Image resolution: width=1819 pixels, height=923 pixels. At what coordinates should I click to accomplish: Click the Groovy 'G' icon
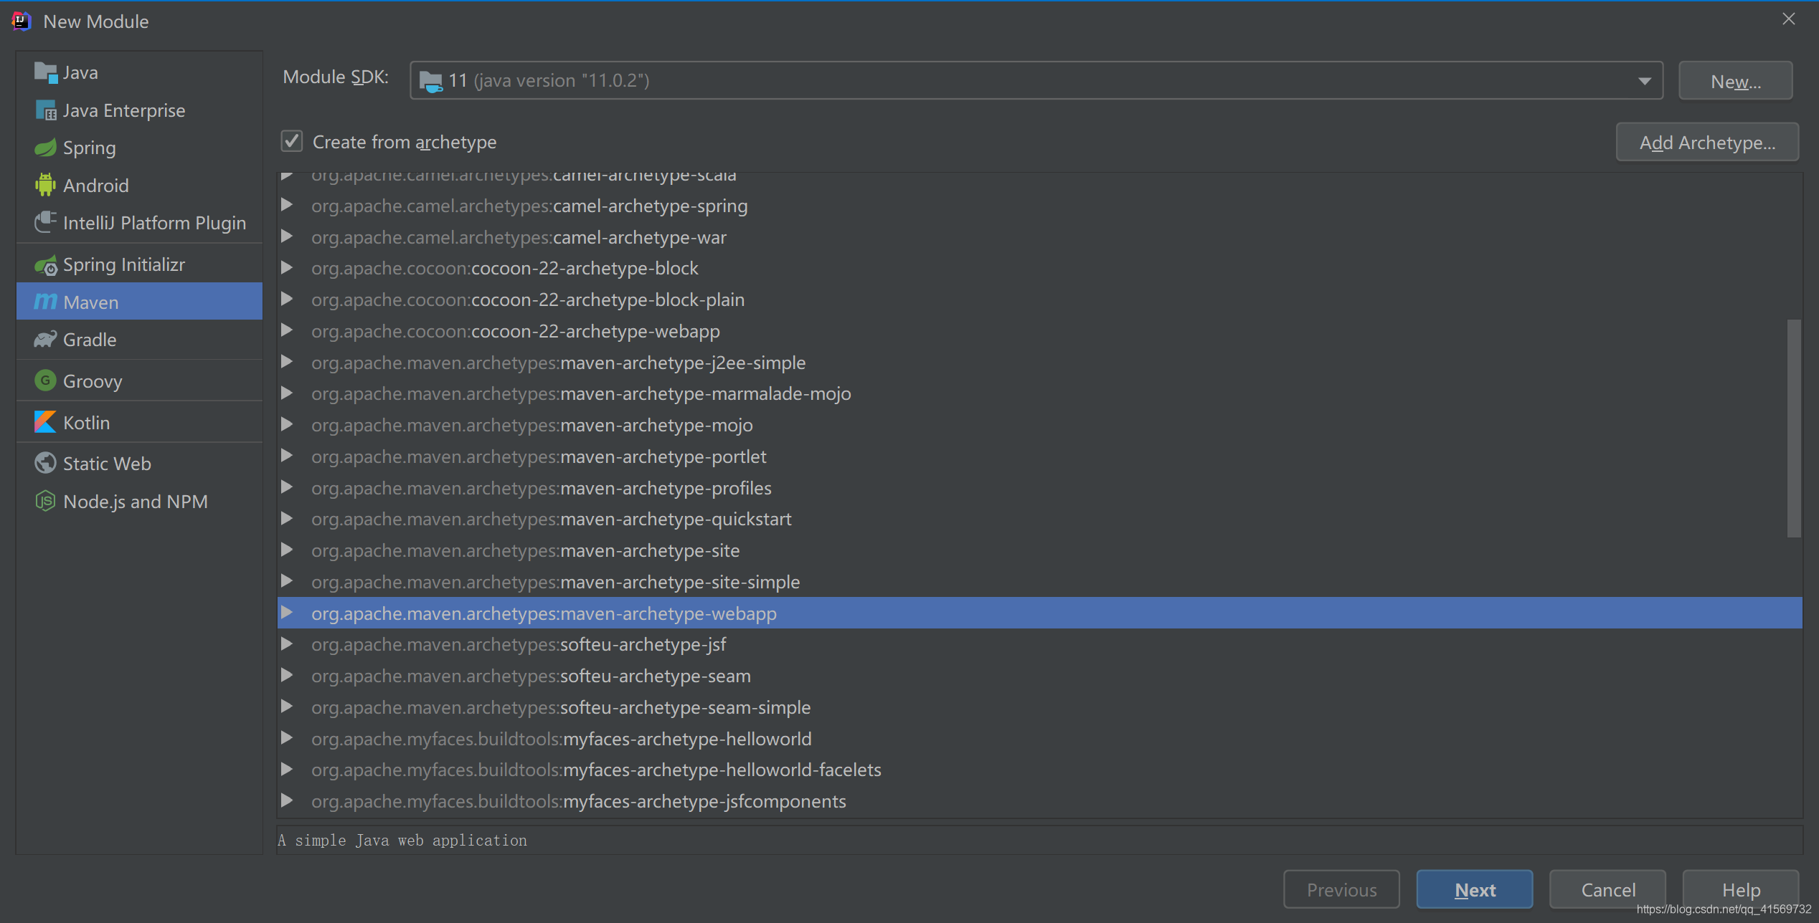(x=45, y=381)
